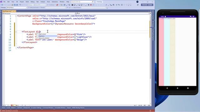Open the Test menu

37,2
